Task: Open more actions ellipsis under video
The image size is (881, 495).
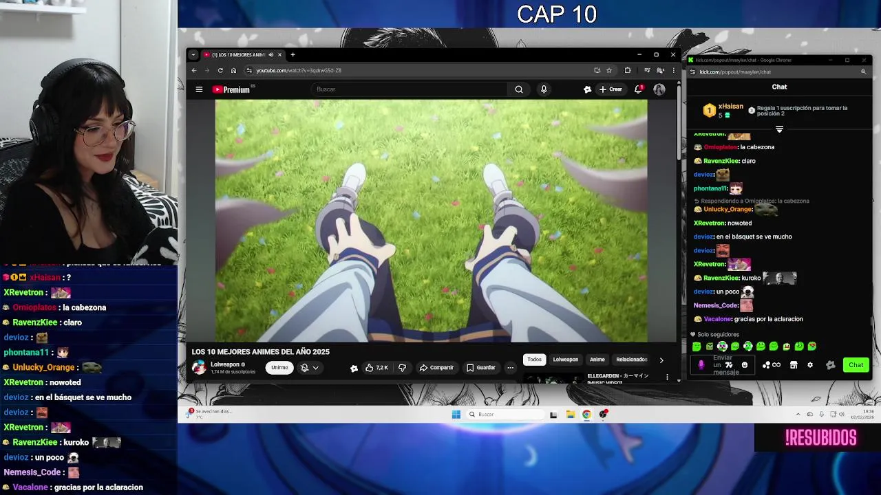Action: tap(510, 368)
